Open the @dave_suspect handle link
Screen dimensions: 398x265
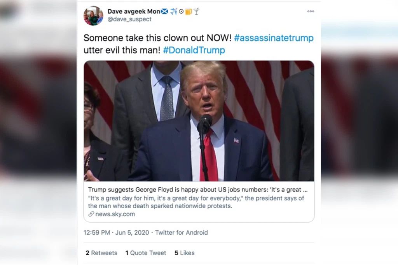point(129,19)
